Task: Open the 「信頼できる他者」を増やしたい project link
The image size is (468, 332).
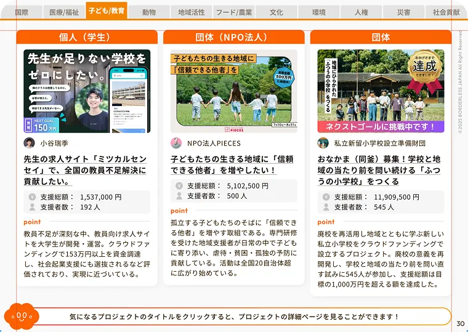Action: [232, 165]
